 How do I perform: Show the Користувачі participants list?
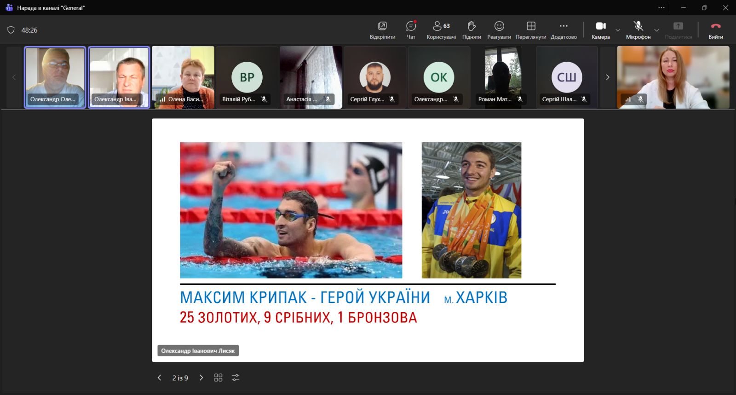coord(441,30)
